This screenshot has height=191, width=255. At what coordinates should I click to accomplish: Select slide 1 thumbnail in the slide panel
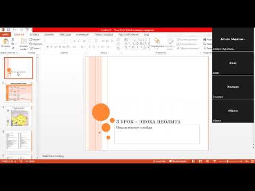[19, 68]
